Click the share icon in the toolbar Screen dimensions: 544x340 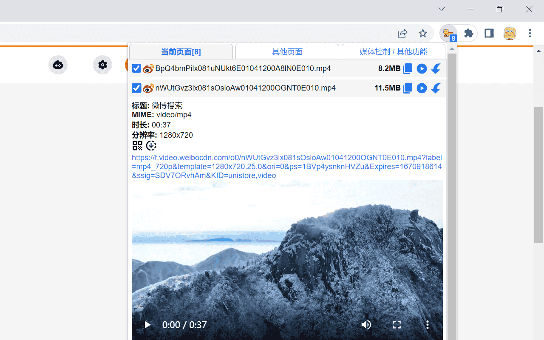pos(402,33)
